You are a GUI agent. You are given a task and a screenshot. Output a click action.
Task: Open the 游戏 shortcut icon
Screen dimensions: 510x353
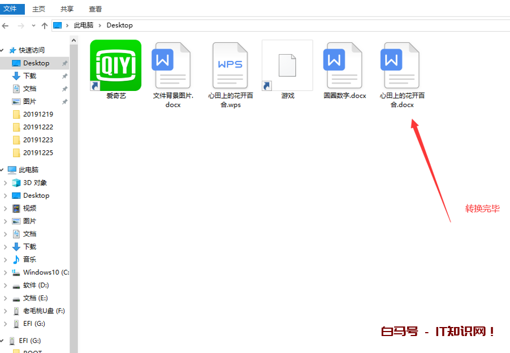tap(287, 66)
